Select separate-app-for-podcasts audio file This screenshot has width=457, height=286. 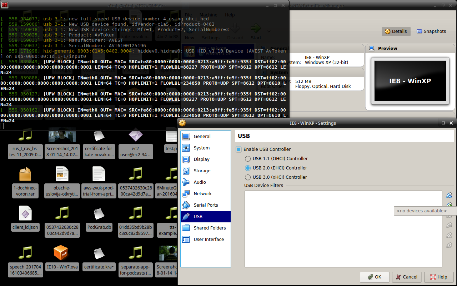point(136,262)
